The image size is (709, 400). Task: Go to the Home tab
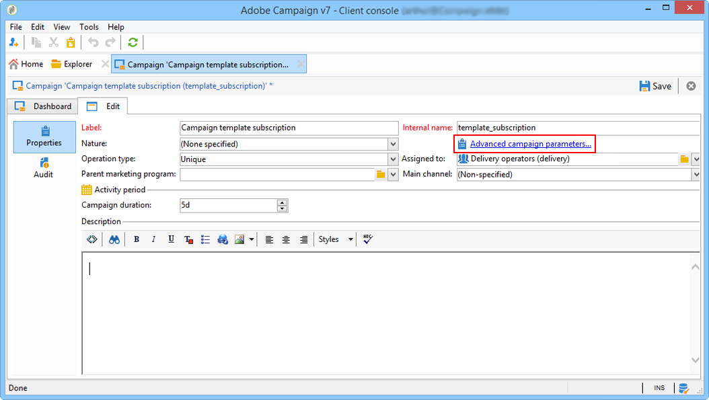pos(26,64)
